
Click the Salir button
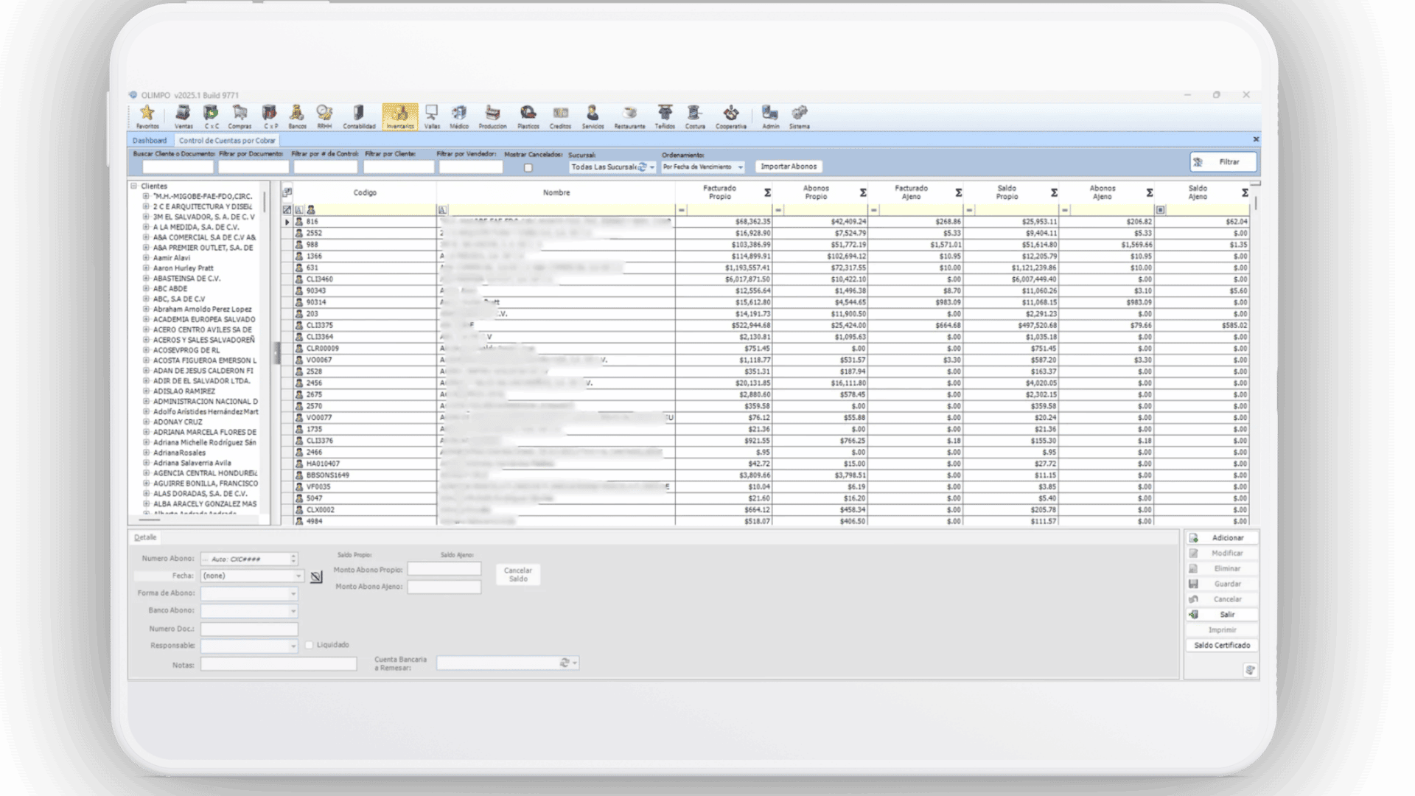[x=1222, y=615]
